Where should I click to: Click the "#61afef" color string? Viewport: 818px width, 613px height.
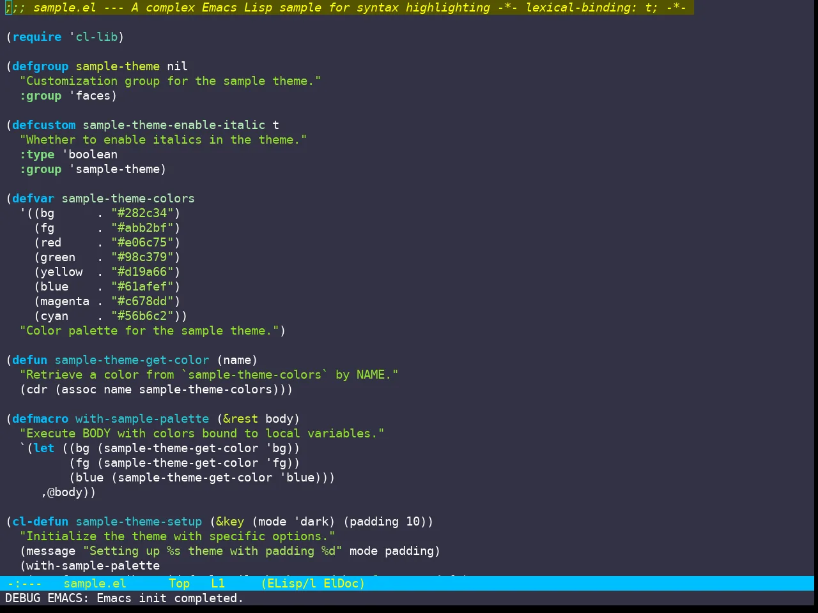143,287
